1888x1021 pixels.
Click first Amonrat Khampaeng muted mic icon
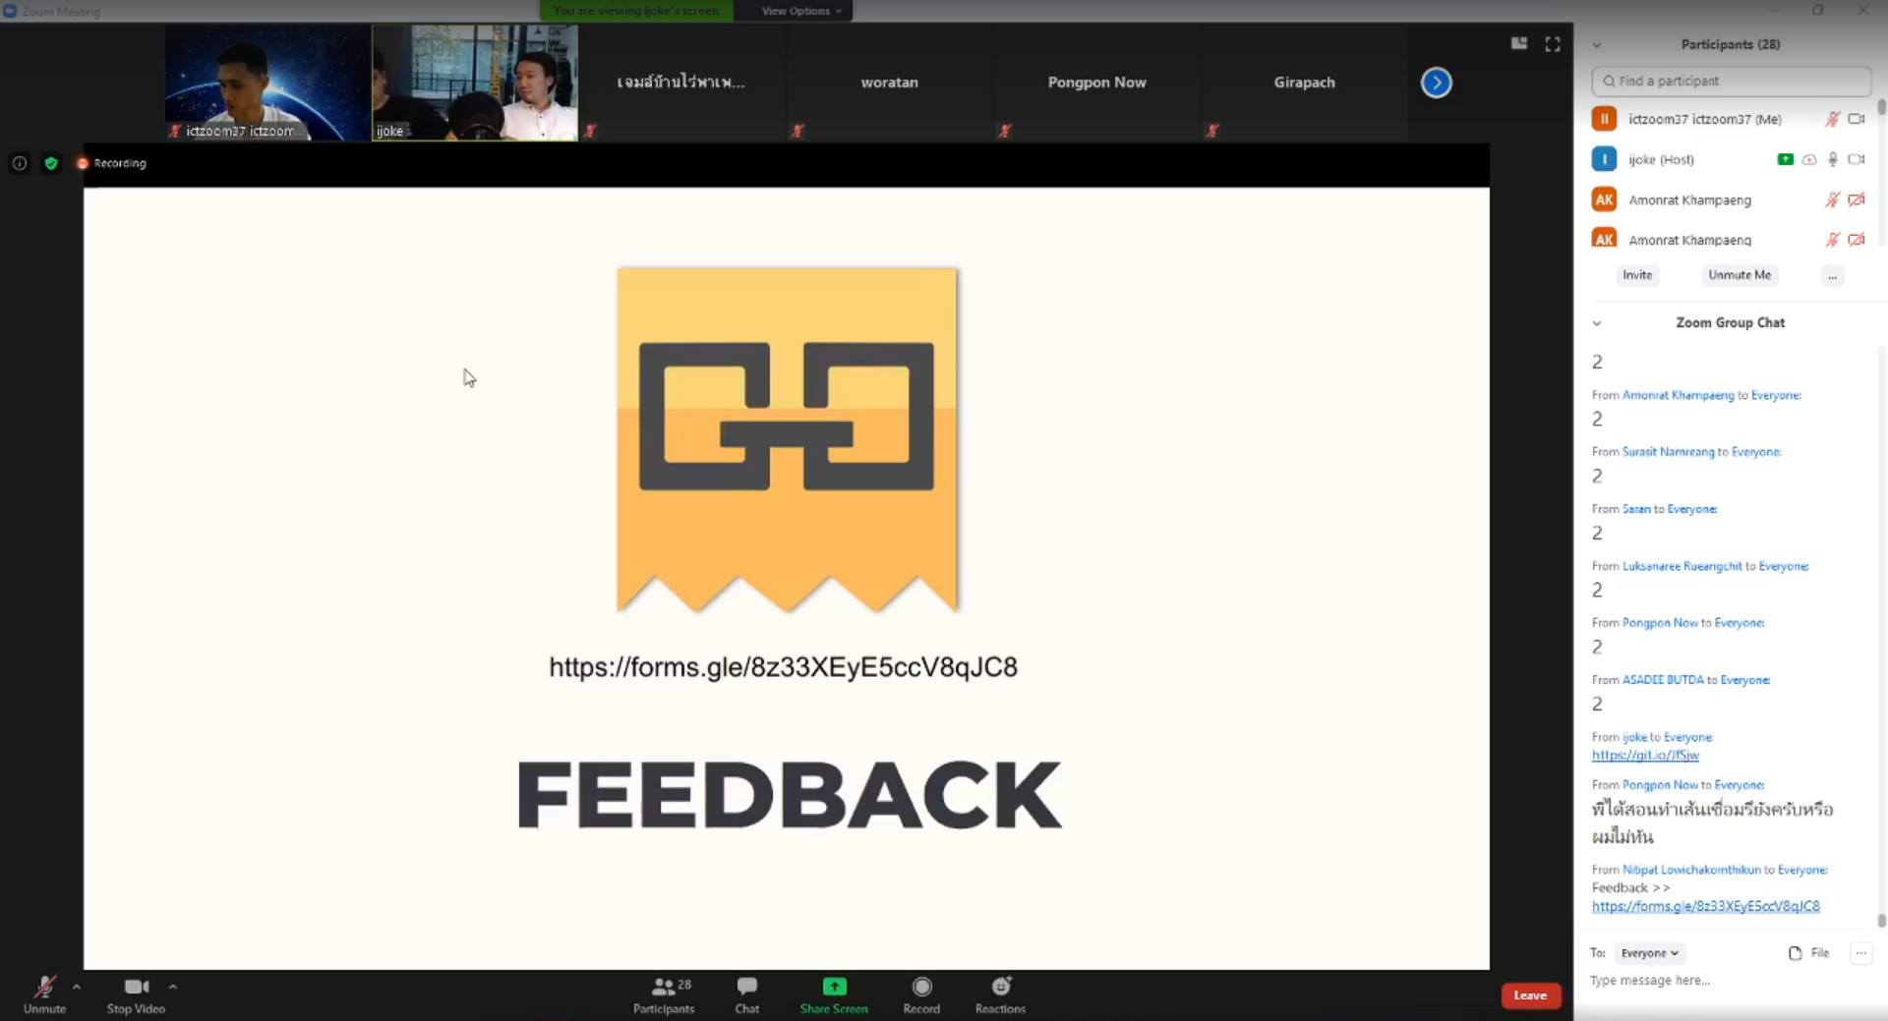[1833, 199]
